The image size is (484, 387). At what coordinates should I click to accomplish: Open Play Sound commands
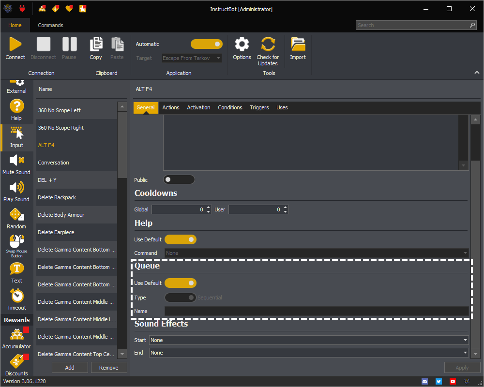(16, 192)
